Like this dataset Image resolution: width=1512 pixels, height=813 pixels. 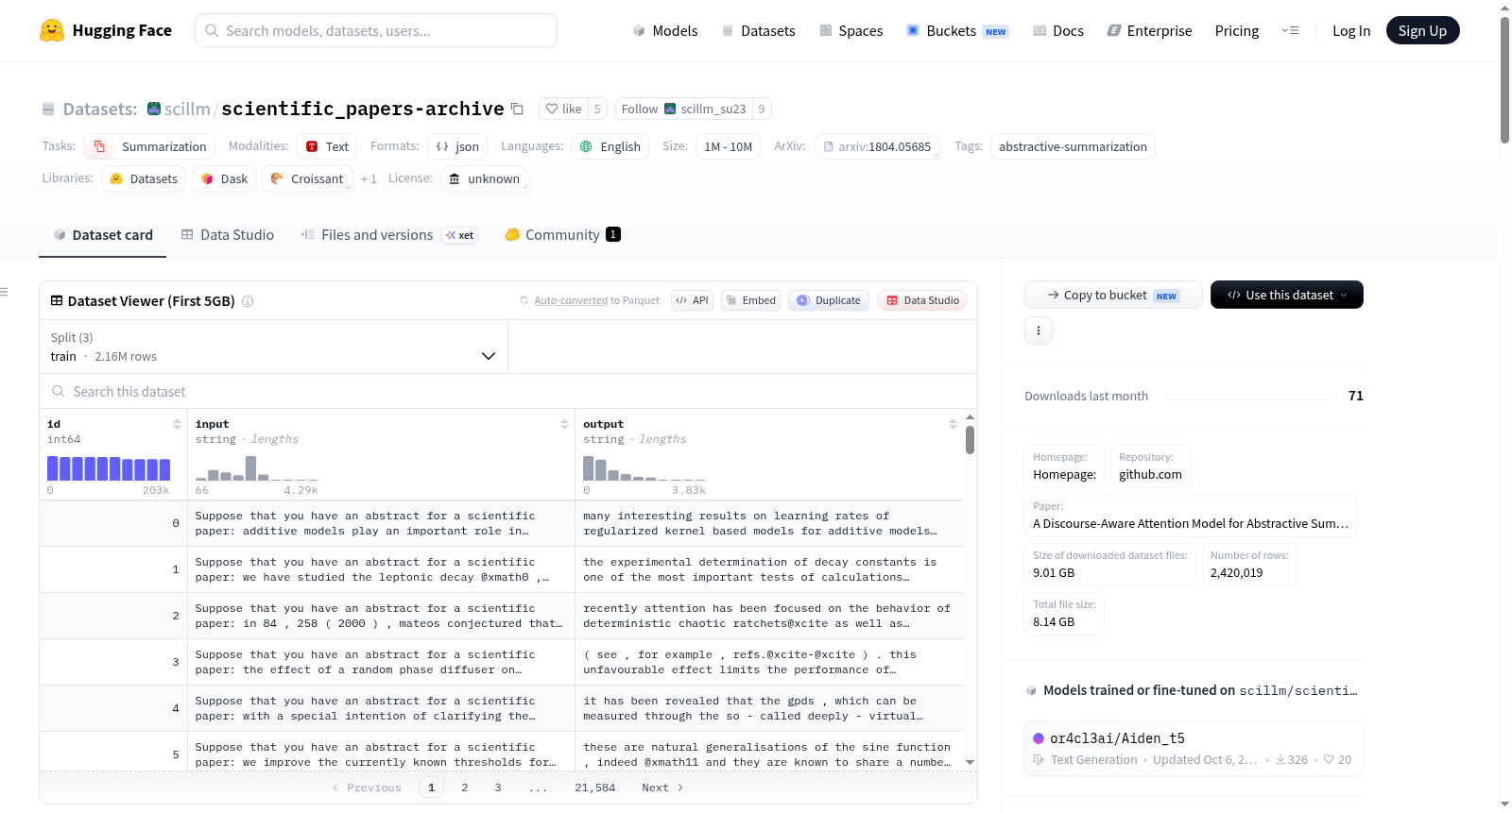coord(563,109)
